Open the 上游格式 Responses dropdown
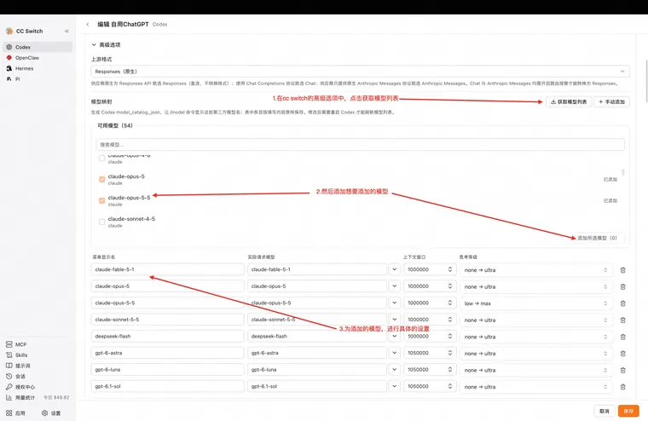 (360, 72)
